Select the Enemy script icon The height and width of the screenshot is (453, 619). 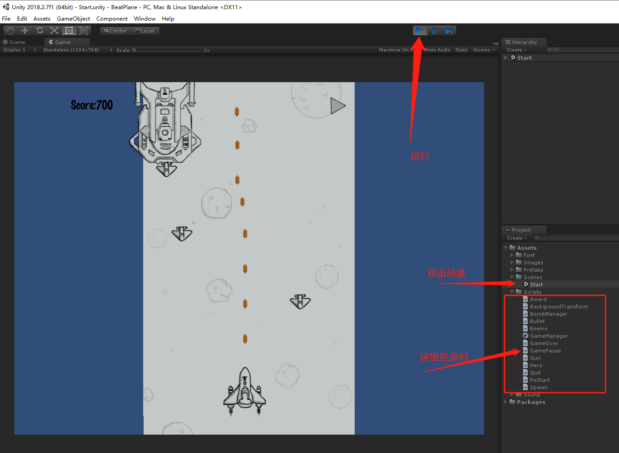[525, 329]
